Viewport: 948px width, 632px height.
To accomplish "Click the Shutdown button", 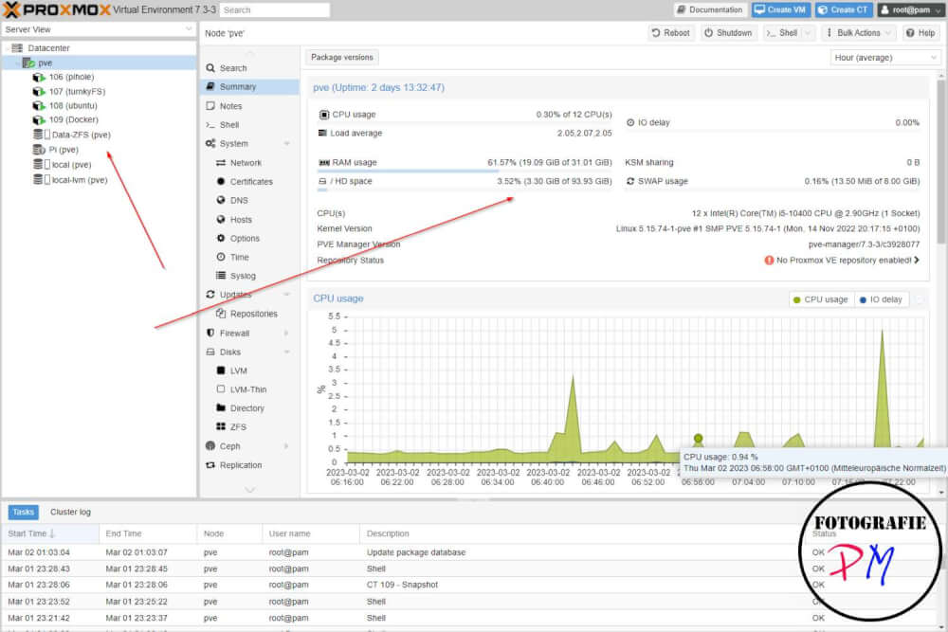I will click(x=728, y=32).
